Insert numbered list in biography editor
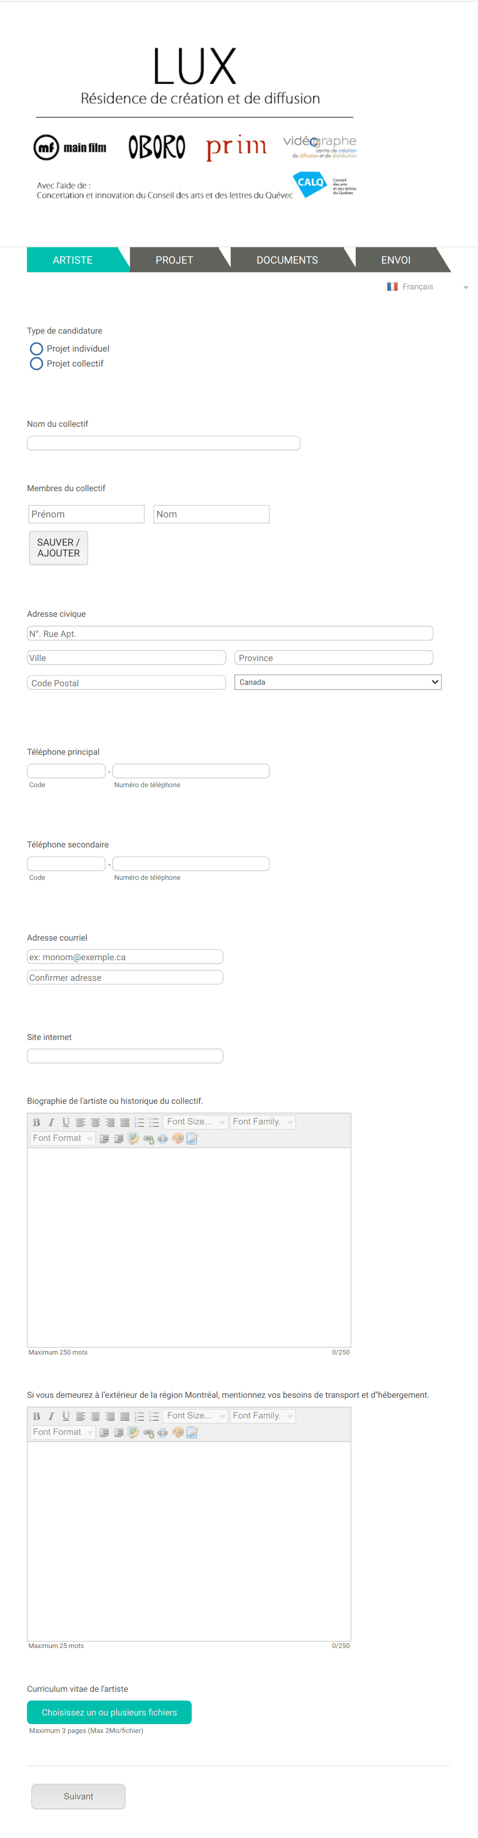478x1838 pixels. [139, 1122]
